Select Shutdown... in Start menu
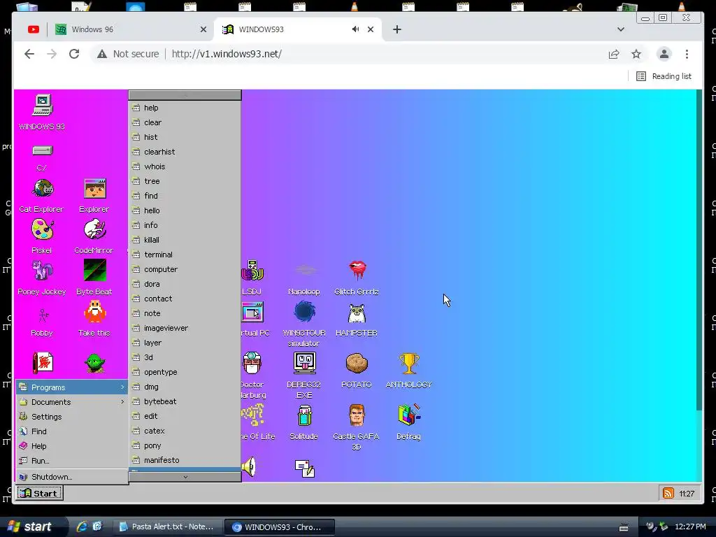 pyautogui.click(x=72, y=477)
